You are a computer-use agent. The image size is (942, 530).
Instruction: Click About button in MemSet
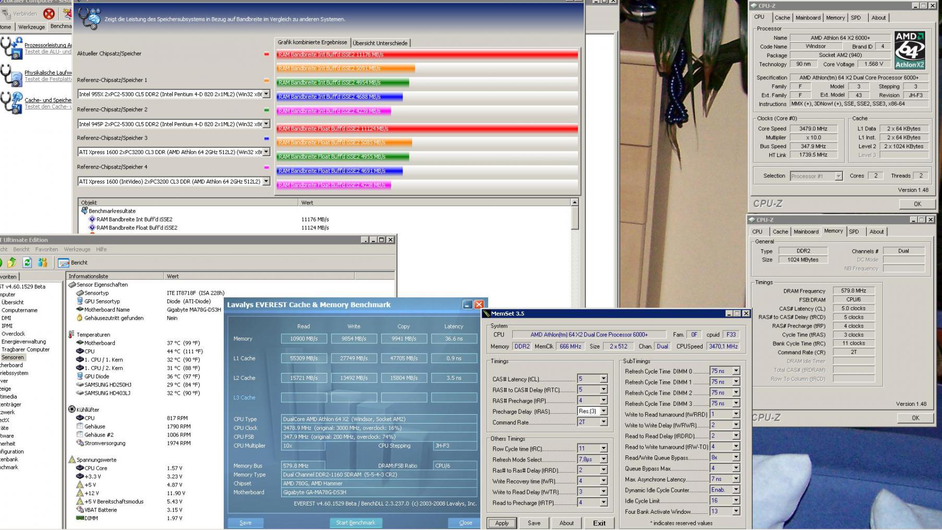(566, 523)
